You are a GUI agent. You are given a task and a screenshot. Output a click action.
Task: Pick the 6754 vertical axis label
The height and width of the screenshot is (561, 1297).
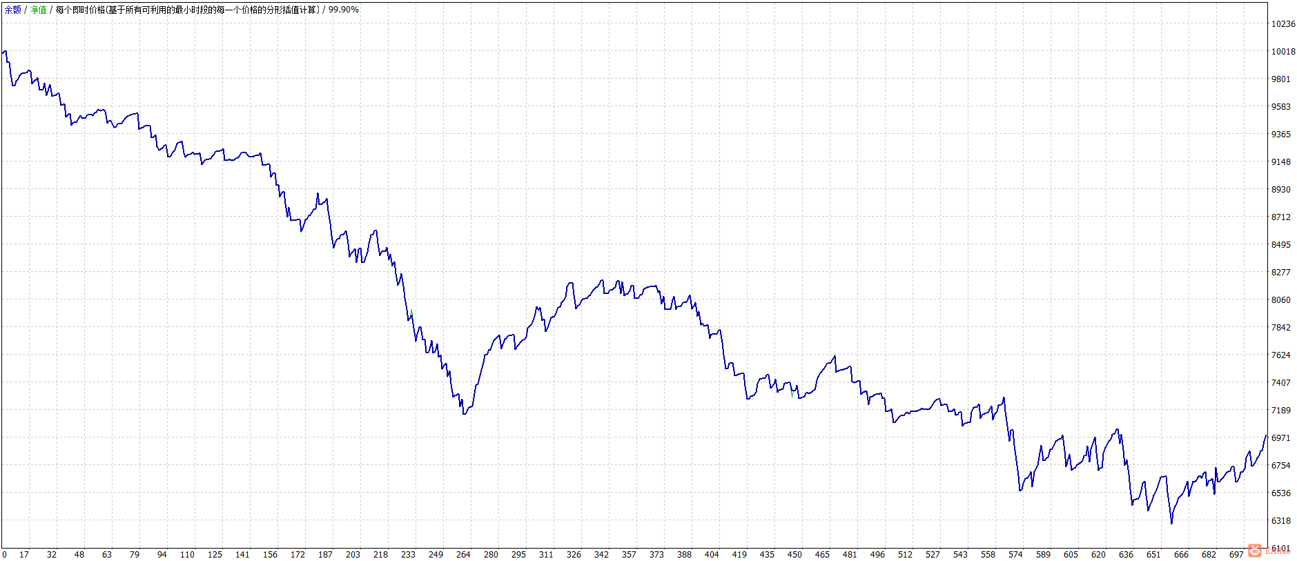coord(1281,466)
